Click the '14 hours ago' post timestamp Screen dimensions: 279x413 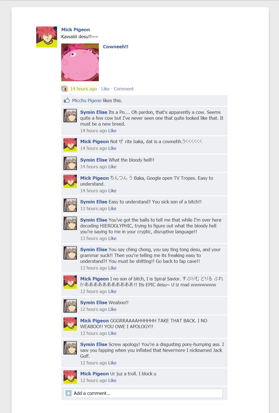point(84,89)
